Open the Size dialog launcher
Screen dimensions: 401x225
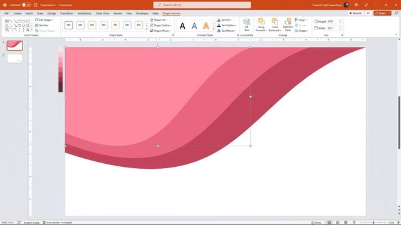pos(342,35)
